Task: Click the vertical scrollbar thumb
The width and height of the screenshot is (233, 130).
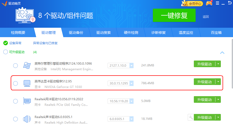Action: point(232,64)
